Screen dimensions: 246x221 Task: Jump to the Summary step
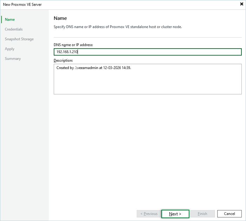click(x=13, y=59)
